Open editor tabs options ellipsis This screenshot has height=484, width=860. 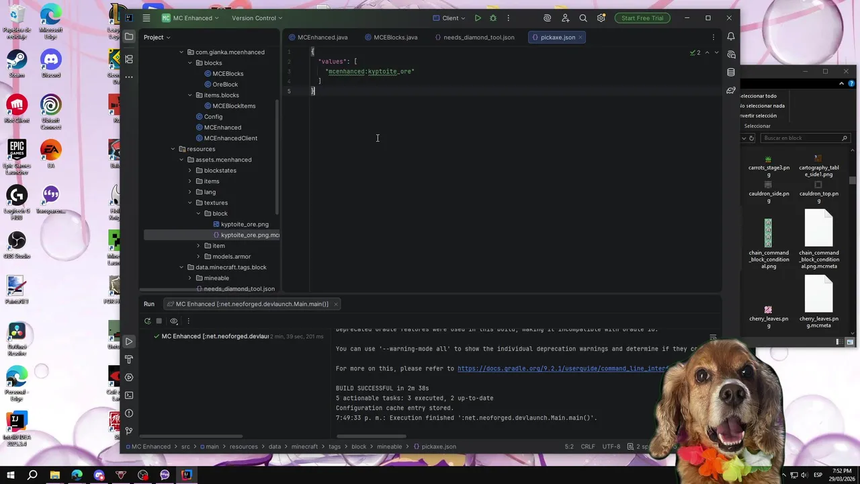(713, 37)
